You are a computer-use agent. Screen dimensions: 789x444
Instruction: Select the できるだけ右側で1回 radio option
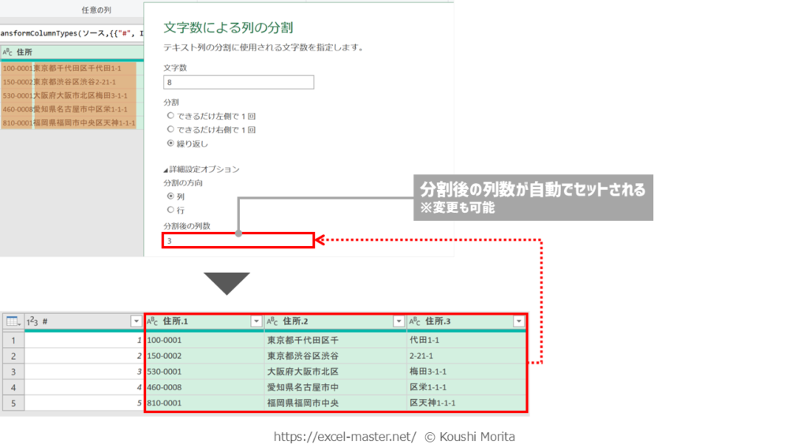[x=170, y=129]
